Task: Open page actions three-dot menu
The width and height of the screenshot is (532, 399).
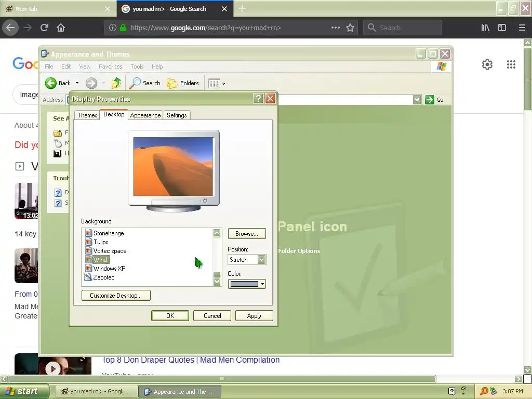Action: 335,28
